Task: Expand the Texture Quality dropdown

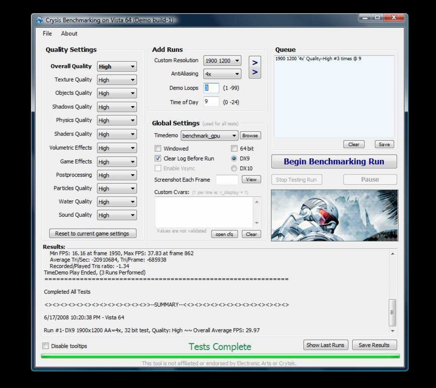Action: pos(117,80)
